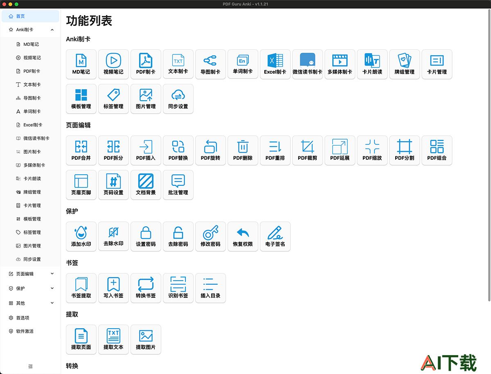Open the 提取图片 tool

click(x=146, y=339)
